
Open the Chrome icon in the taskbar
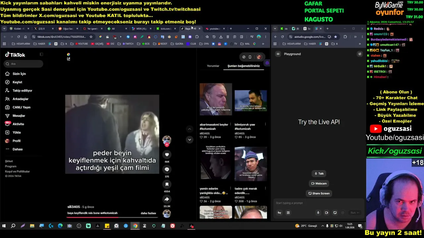coord(135,226)
